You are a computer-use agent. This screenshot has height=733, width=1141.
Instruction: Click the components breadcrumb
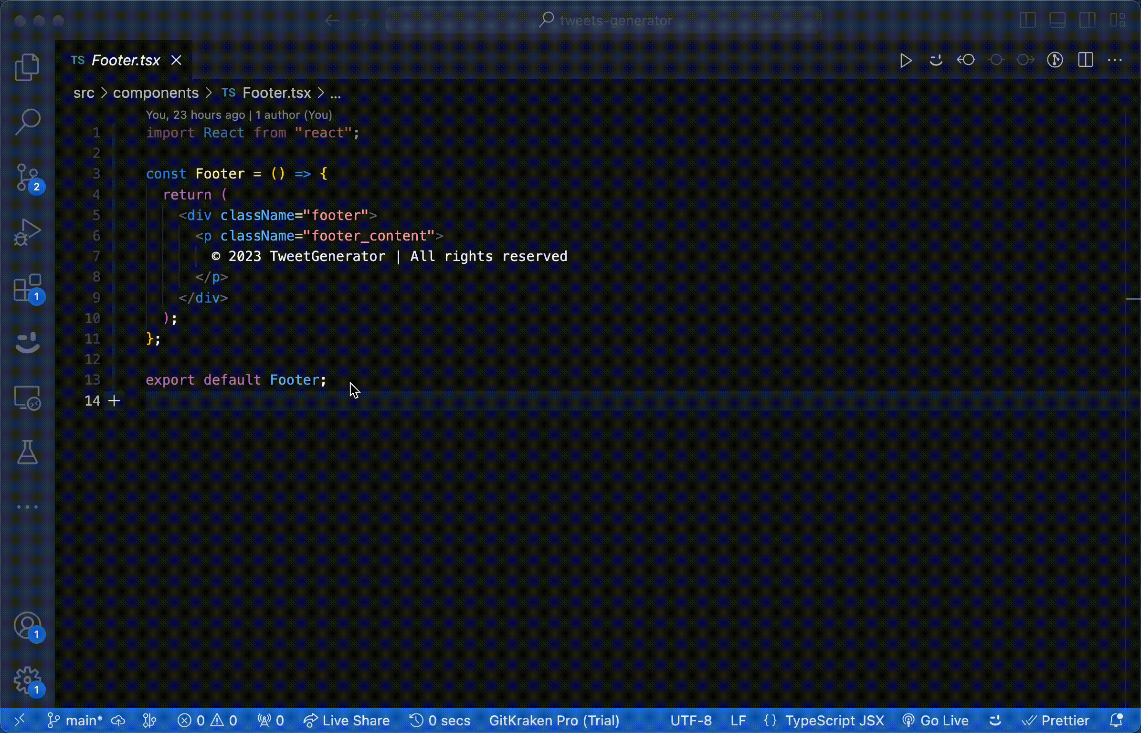click(156, 93)
